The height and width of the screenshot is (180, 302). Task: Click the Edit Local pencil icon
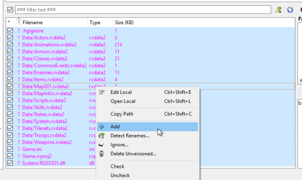(x=101, y=92)
